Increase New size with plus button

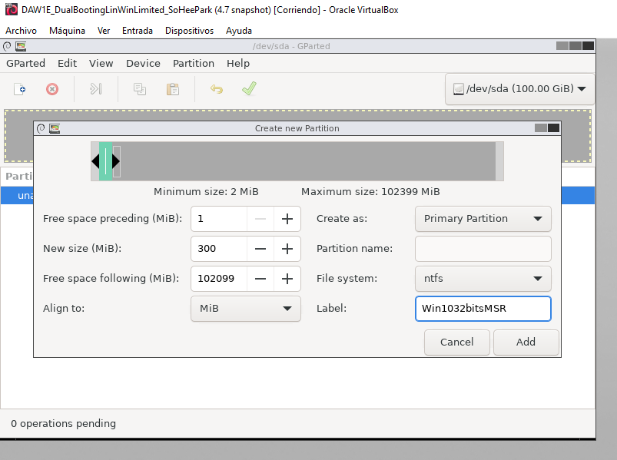[287, 249]
